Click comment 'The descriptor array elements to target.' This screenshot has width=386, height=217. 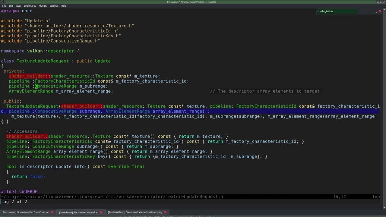(x=266, y=91)
